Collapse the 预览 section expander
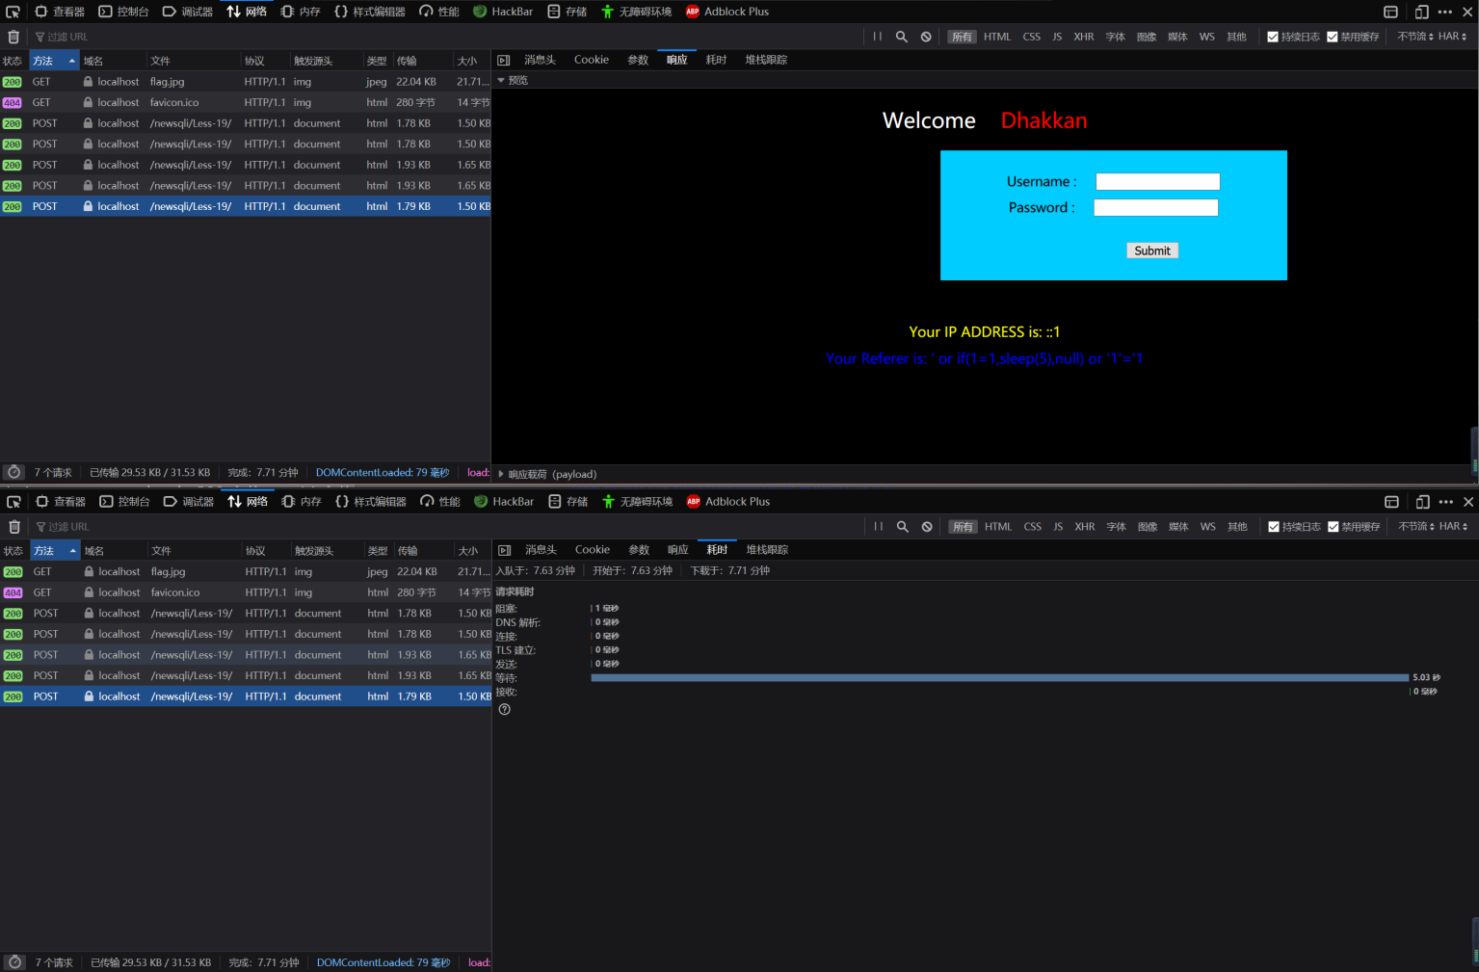 click(x=501, y=80)
